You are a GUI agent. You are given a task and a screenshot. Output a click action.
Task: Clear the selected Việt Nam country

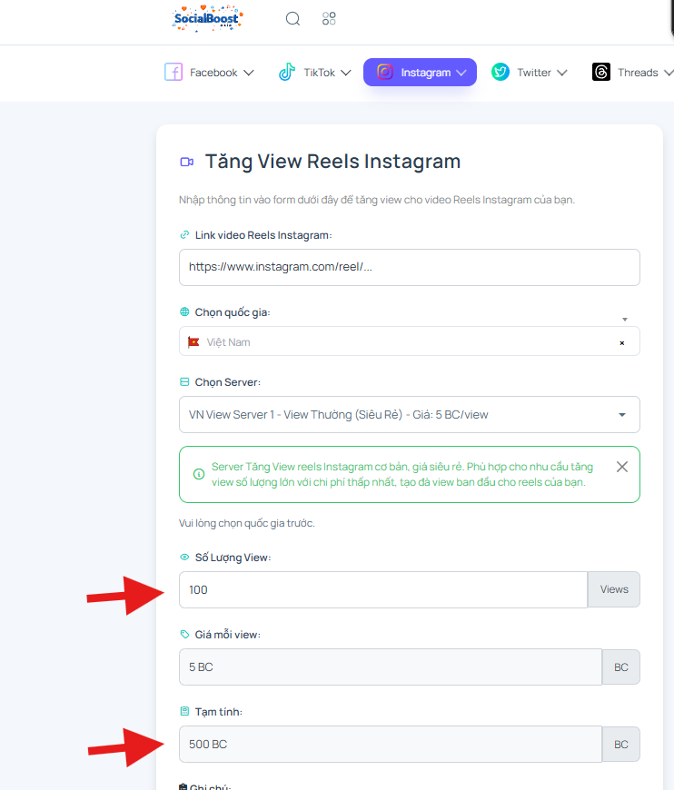coord(622,342)
